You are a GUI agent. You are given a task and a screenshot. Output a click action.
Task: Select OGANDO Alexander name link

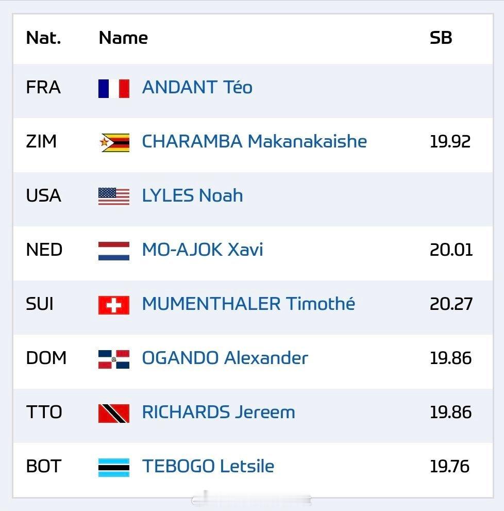[225, 358]
